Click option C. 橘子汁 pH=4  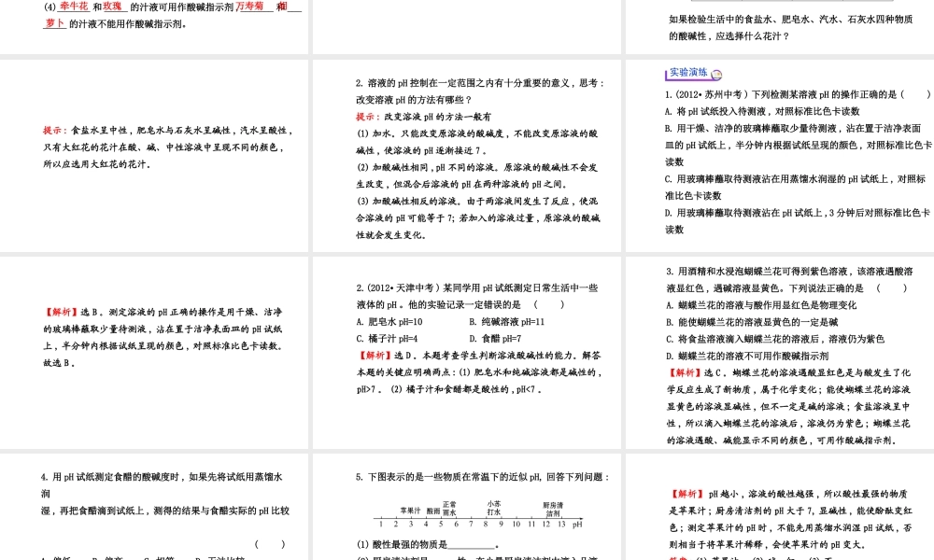pyautogui.click(x=387, y=339)
